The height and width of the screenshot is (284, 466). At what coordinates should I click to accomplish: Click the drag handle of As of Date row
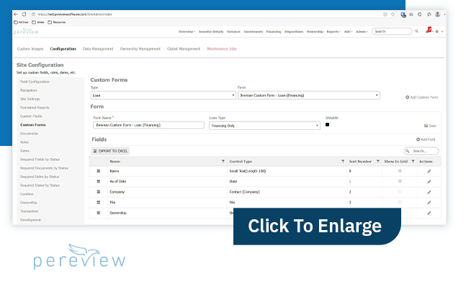coord(99,181)
